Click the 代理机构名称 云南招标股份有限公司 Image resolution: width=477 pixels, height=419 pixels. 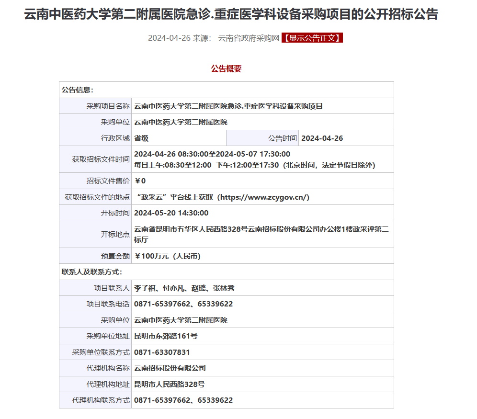pos(170,368)
